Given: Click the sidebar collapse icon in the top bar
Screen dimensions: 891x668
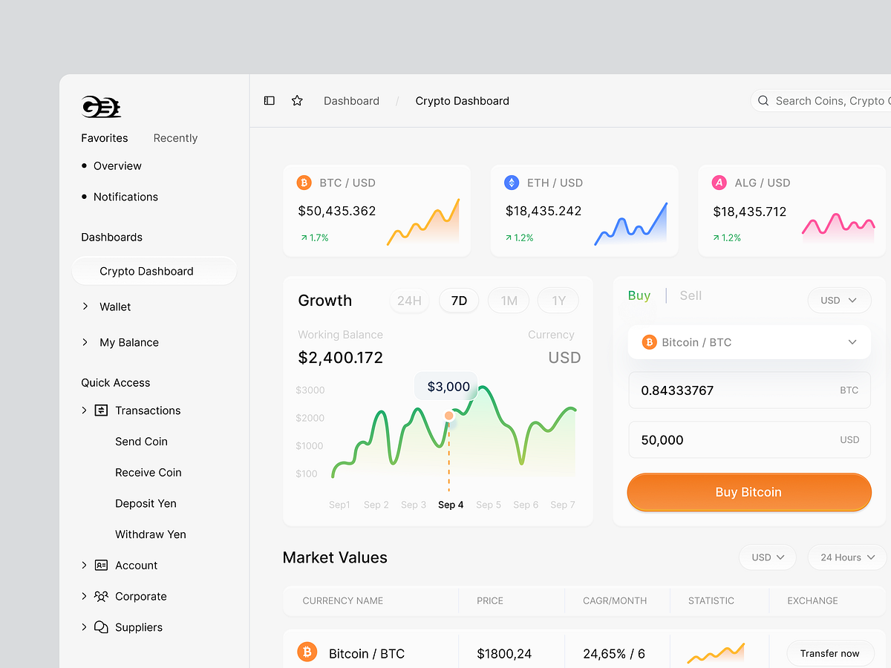Looking at the screenshot, I should point(269,100).
